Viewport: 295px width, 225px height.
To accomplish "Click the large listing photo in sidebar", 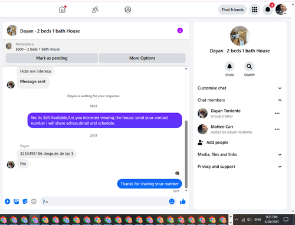I will pyautogui.click(x=240, y=36).
